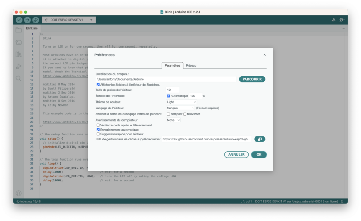Screen dimensions: 361x221
Task: Enable 'Vérifier le code après le téléversement'
Action: point(98,125)
